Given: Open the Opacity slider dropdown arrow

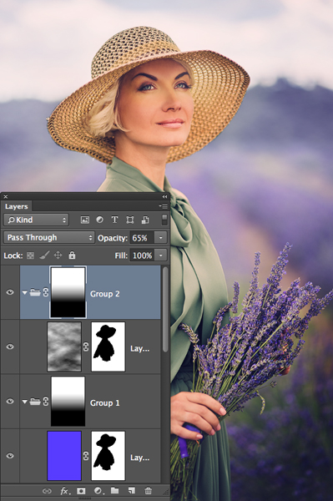Looking at the screenshot, I should pos(160,238).
